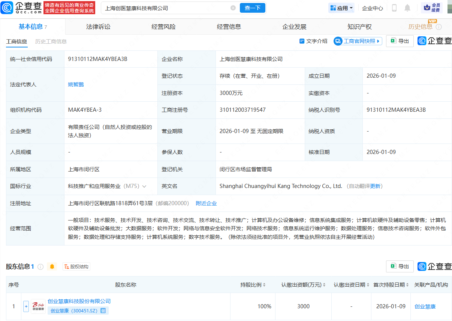The image size is (452, 321).
Task: Sort by 首次持股日期 column
Action: [x=407, y=285]
